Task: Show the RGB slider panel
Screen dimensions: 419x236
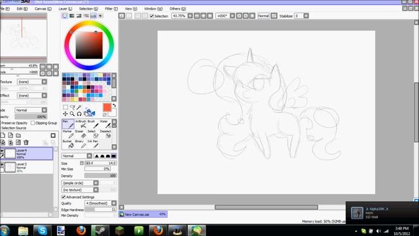Action: (72, 16)
